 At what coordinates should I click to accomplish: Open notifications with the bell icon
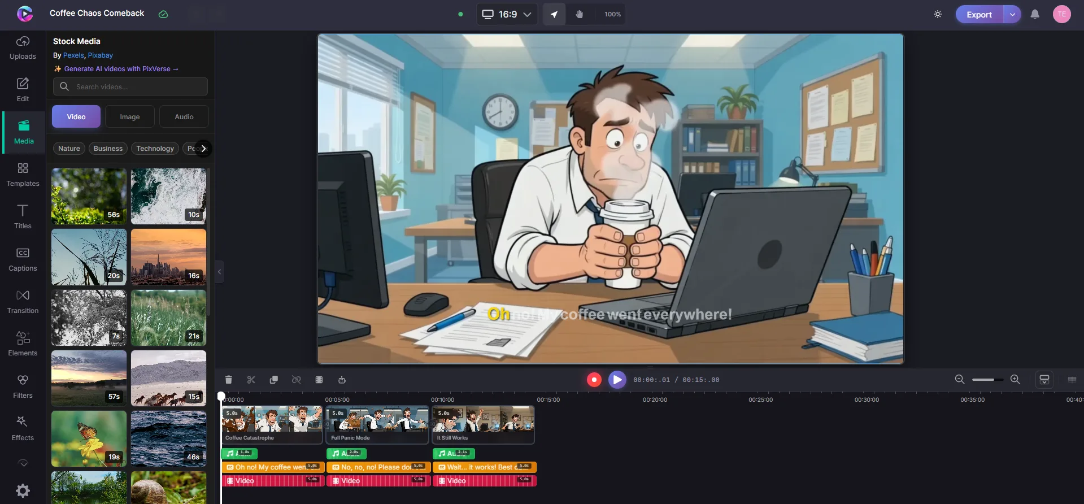coord(1035,14)
